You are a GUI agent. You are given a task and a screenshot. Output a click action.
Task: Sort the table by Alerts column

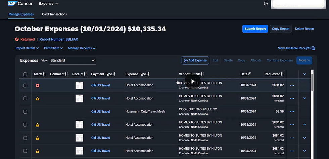pos(40,74)
